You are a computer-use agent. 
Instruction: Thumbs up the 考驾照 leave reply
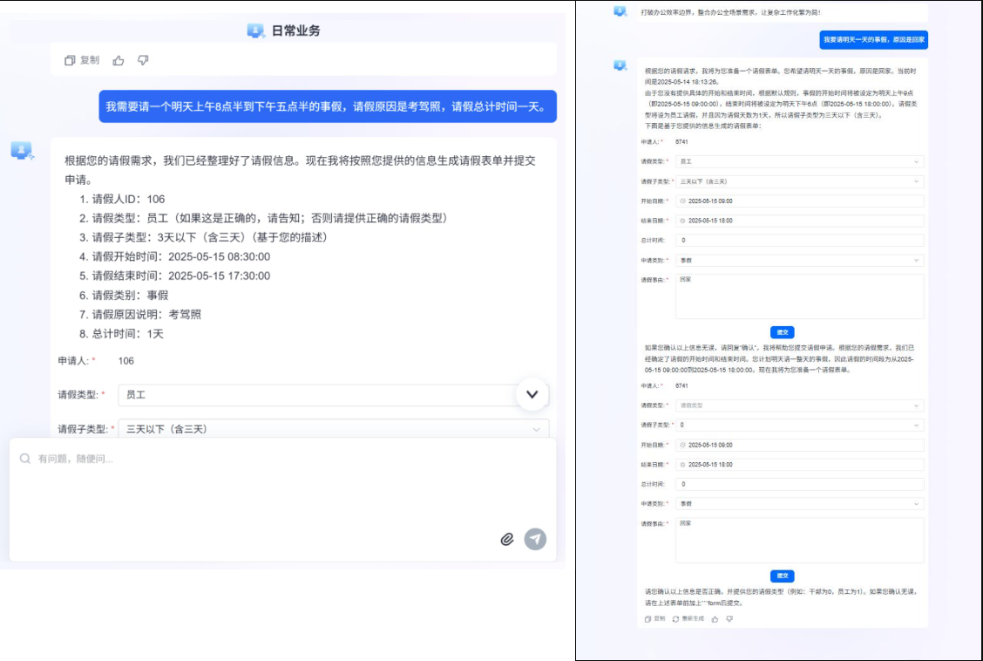tap(119, 60)
